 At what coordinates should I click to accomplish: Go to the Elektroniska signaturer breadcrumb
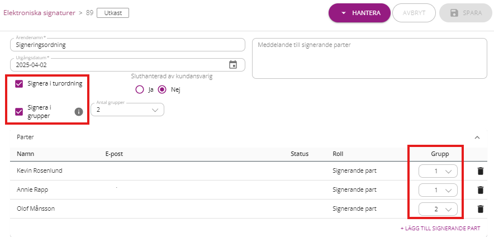point(39,12)
